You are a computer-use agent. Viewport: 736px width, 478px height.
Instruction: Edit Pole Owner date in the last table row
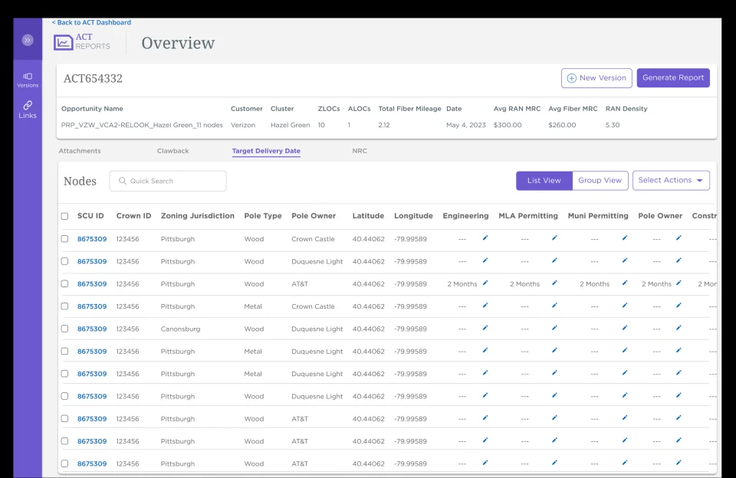pyautogui.click(x=678, y=463)
